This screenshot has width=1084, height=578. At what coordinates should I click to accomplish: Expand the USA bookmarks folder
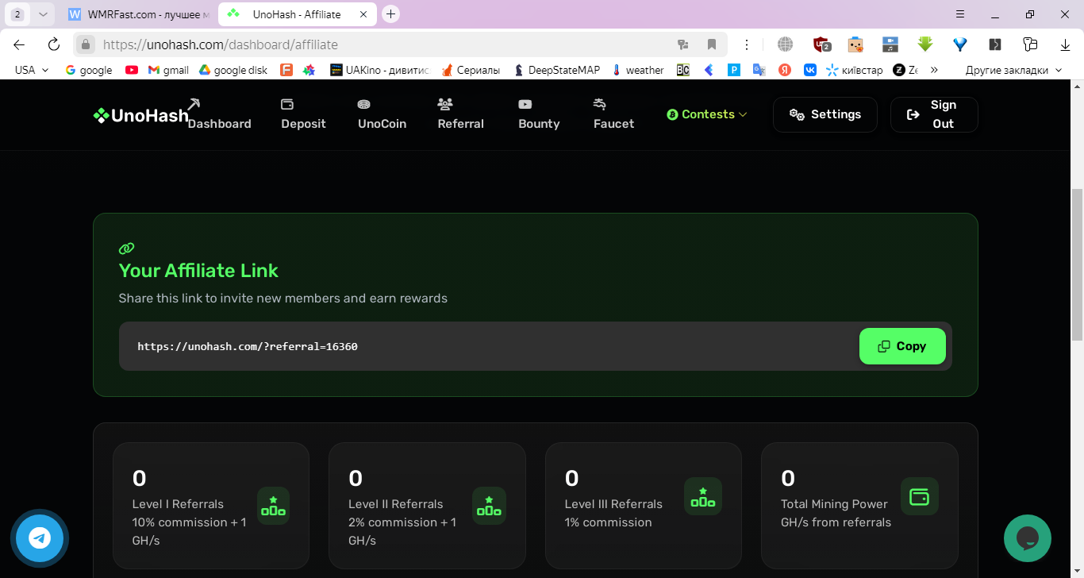(x=32, y=70)
